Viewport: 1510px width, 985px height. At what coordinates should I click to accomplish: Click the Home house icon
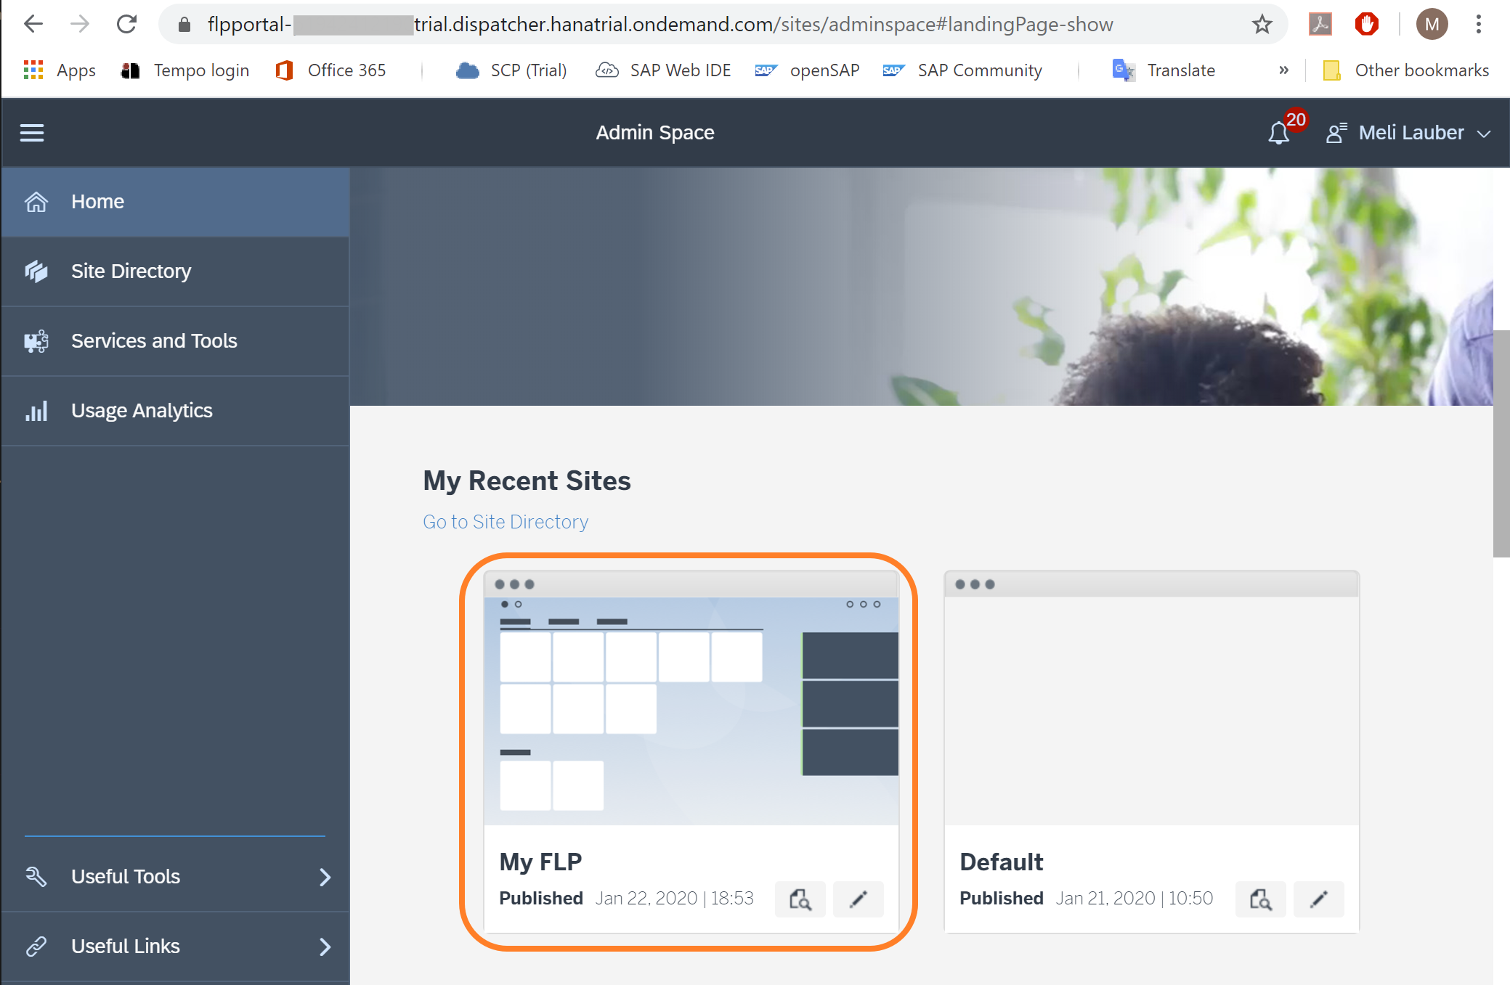pos(36,202)
